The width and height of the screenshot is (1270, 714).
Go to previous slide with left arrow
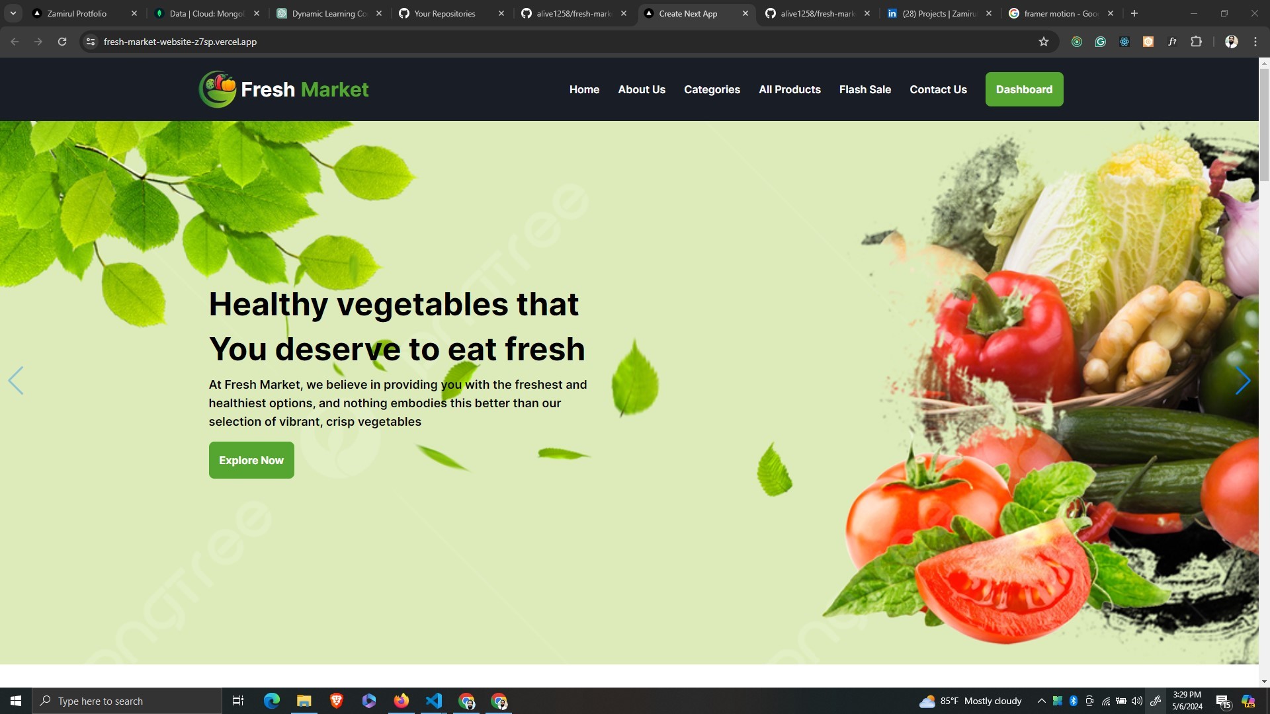[x=16, y=381]
